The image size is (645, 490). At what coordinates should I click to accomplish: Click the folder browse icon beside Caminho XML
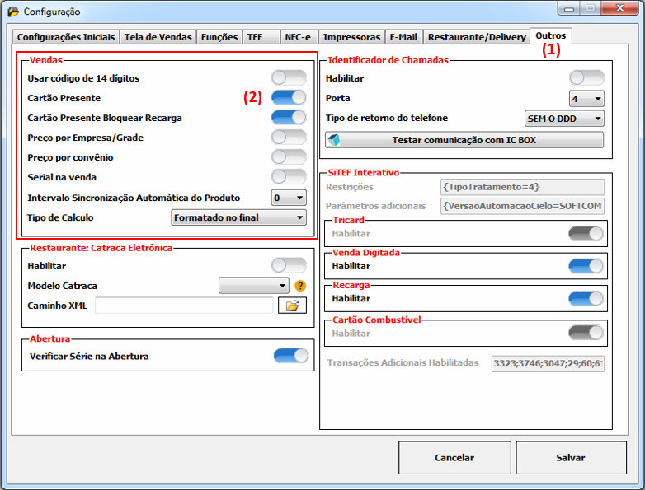tap(292, 306)
